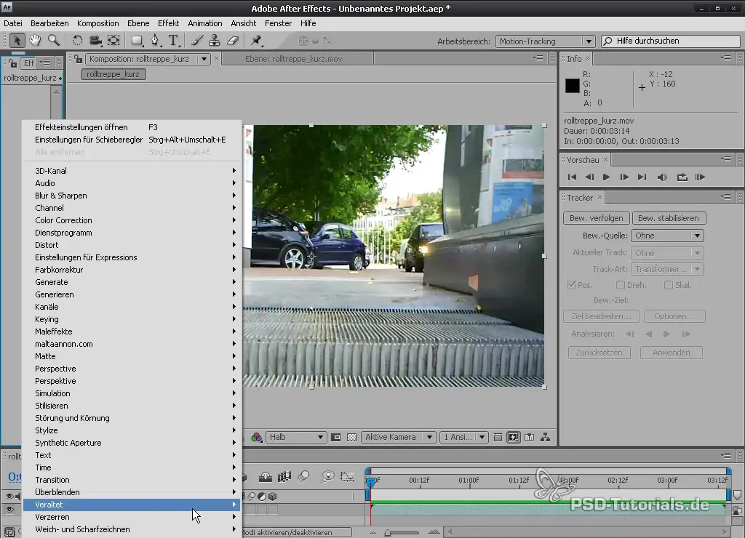Open the Keying effects submenu

[132, 319]
